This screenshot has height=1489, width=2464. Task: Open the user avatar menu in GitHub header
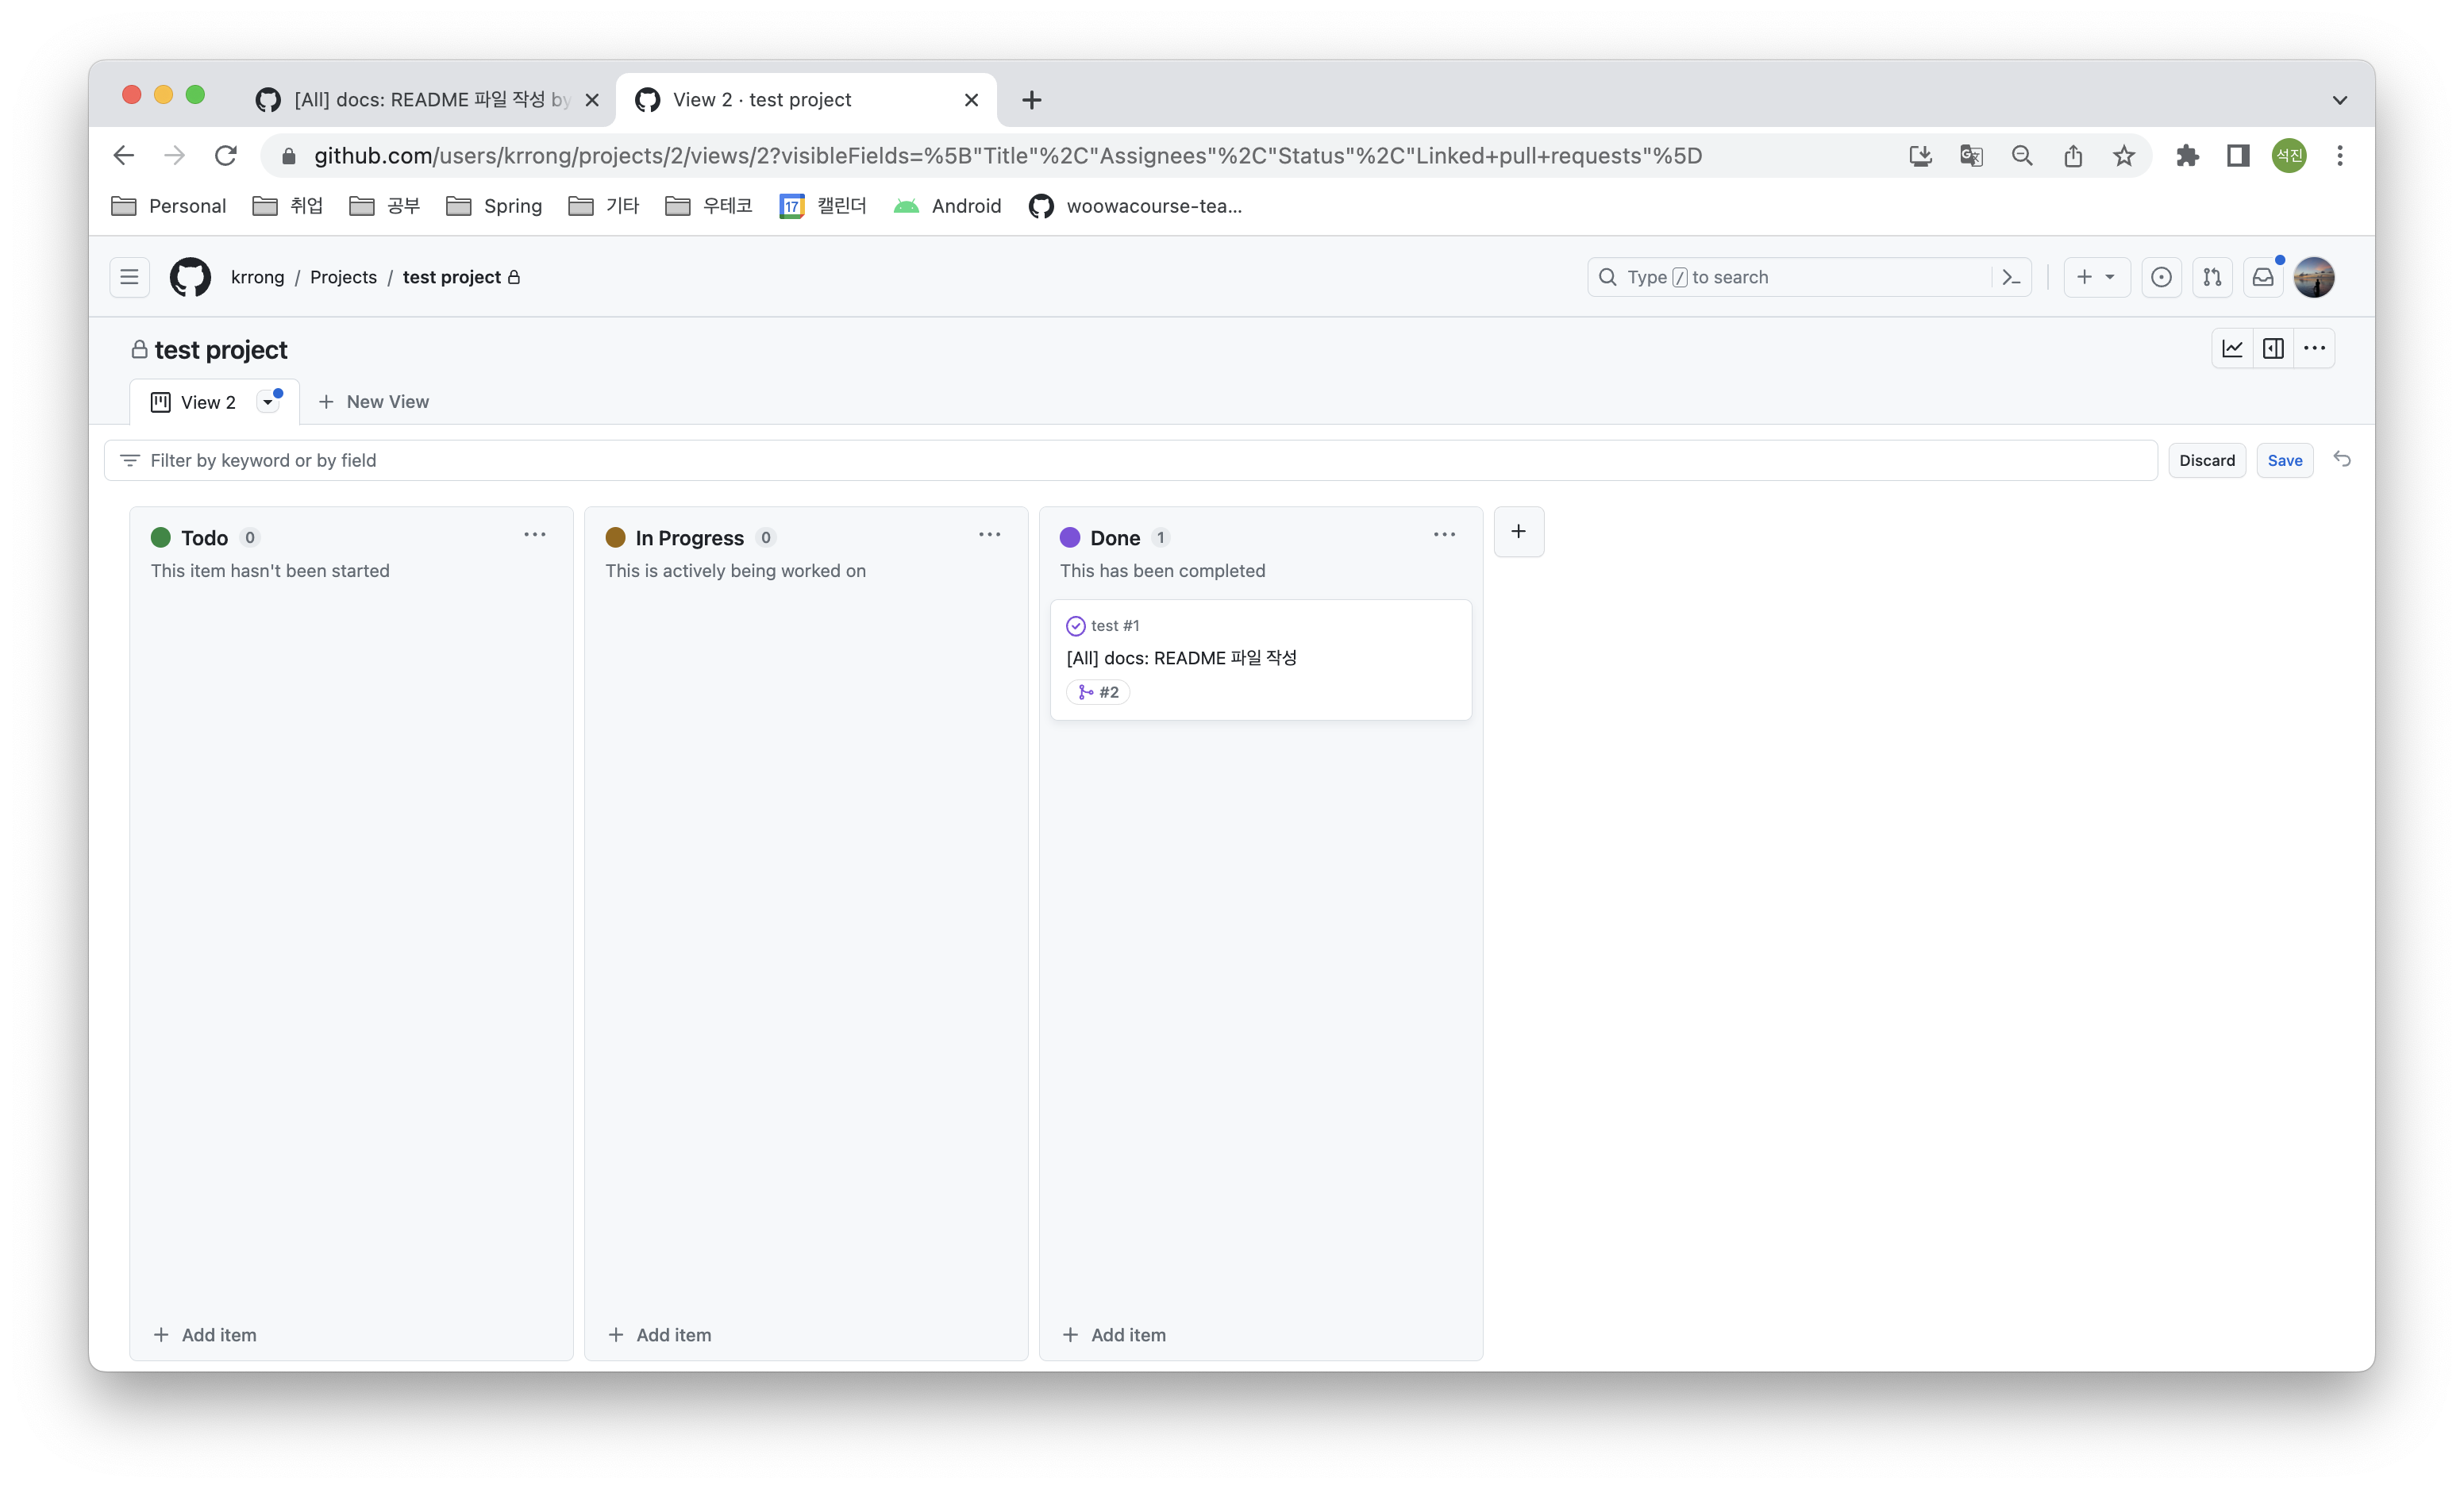coord(2314,277)
